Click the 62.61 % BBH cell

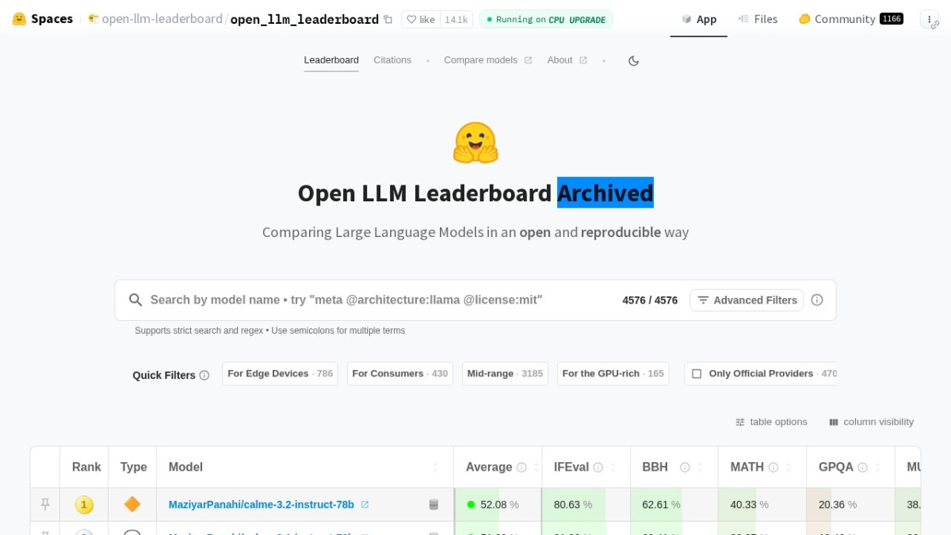[674, 504]
